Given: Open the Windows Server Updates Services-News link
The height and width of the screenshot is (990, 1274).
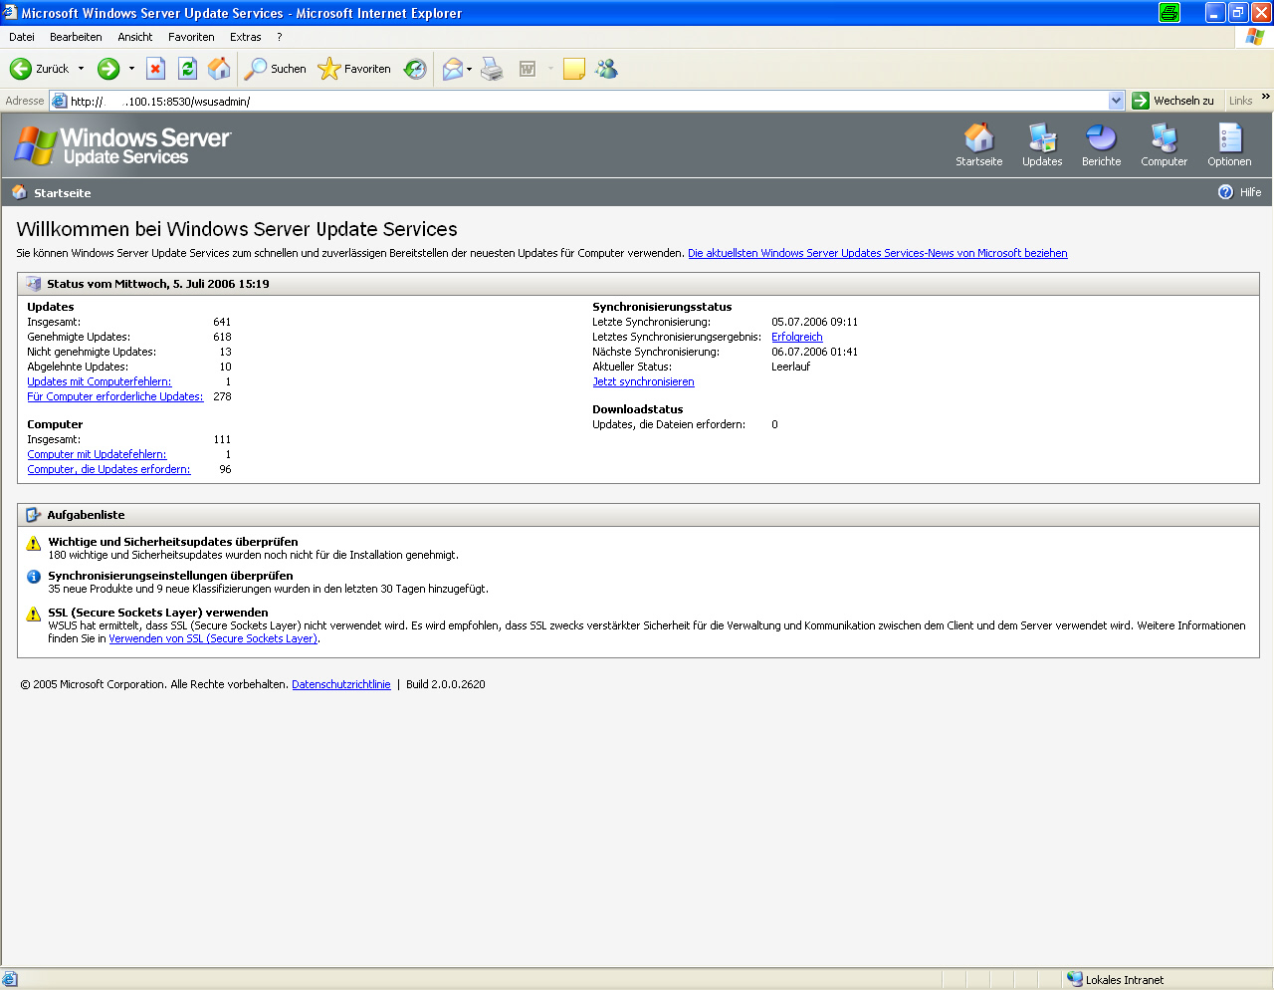Looking at the screenshot, I should tap(878, 253).
